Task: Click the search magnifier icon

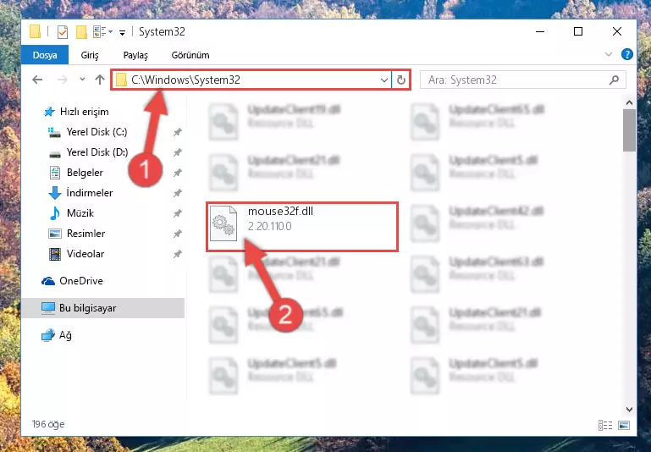Action: click(x=614, y=80)
